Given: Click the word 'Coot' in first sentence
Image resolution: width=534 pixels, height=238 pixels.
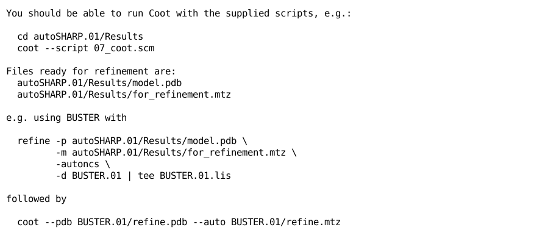Looking at the screenshot, I should point(160,13).
